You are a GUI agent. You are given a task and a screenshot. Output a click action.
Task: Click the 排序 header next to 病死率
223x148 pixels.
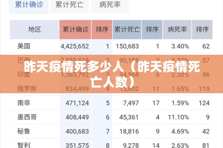[202, 30]
